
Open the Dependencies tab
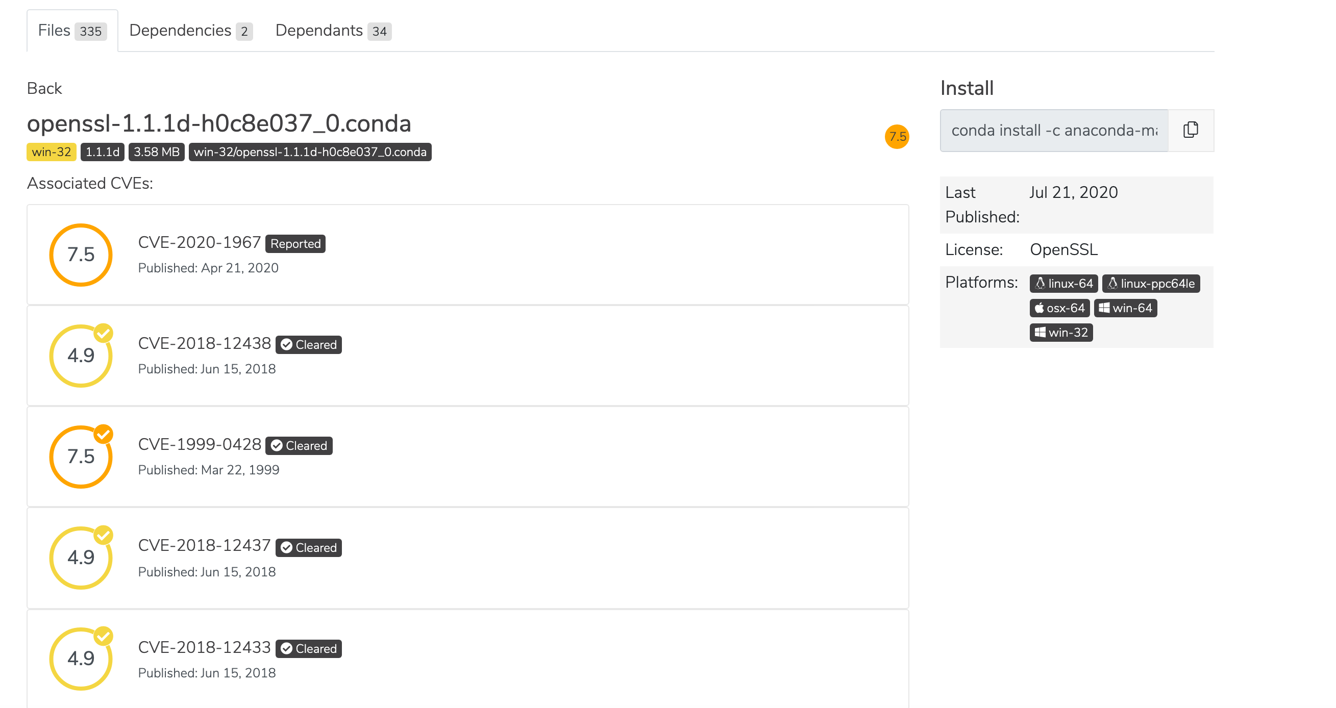[x=191, y=31]
